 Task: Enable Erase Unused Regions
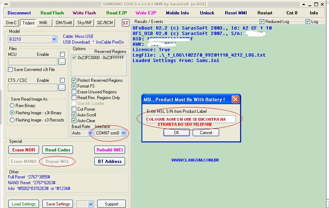click(74, 92)
